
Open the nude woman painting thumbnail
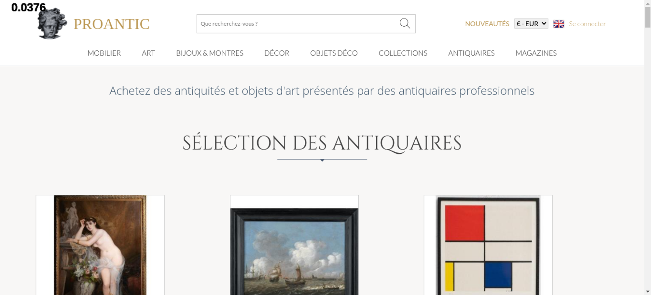(100, 245)
